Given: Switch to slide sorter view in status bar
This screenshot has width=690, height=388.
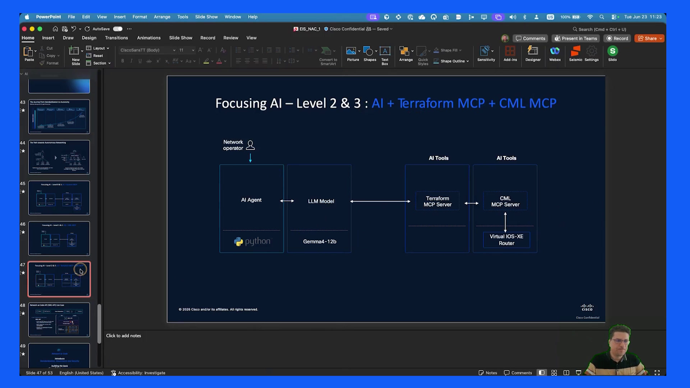Looking at the screenshot, I should [x=554, y=373].
